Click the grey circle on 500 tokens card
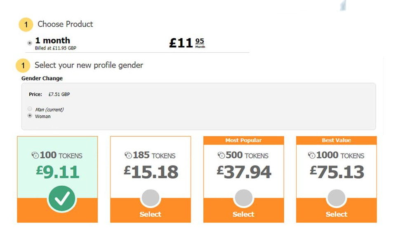This screenshot has width=396, height=231. [243, 198]
